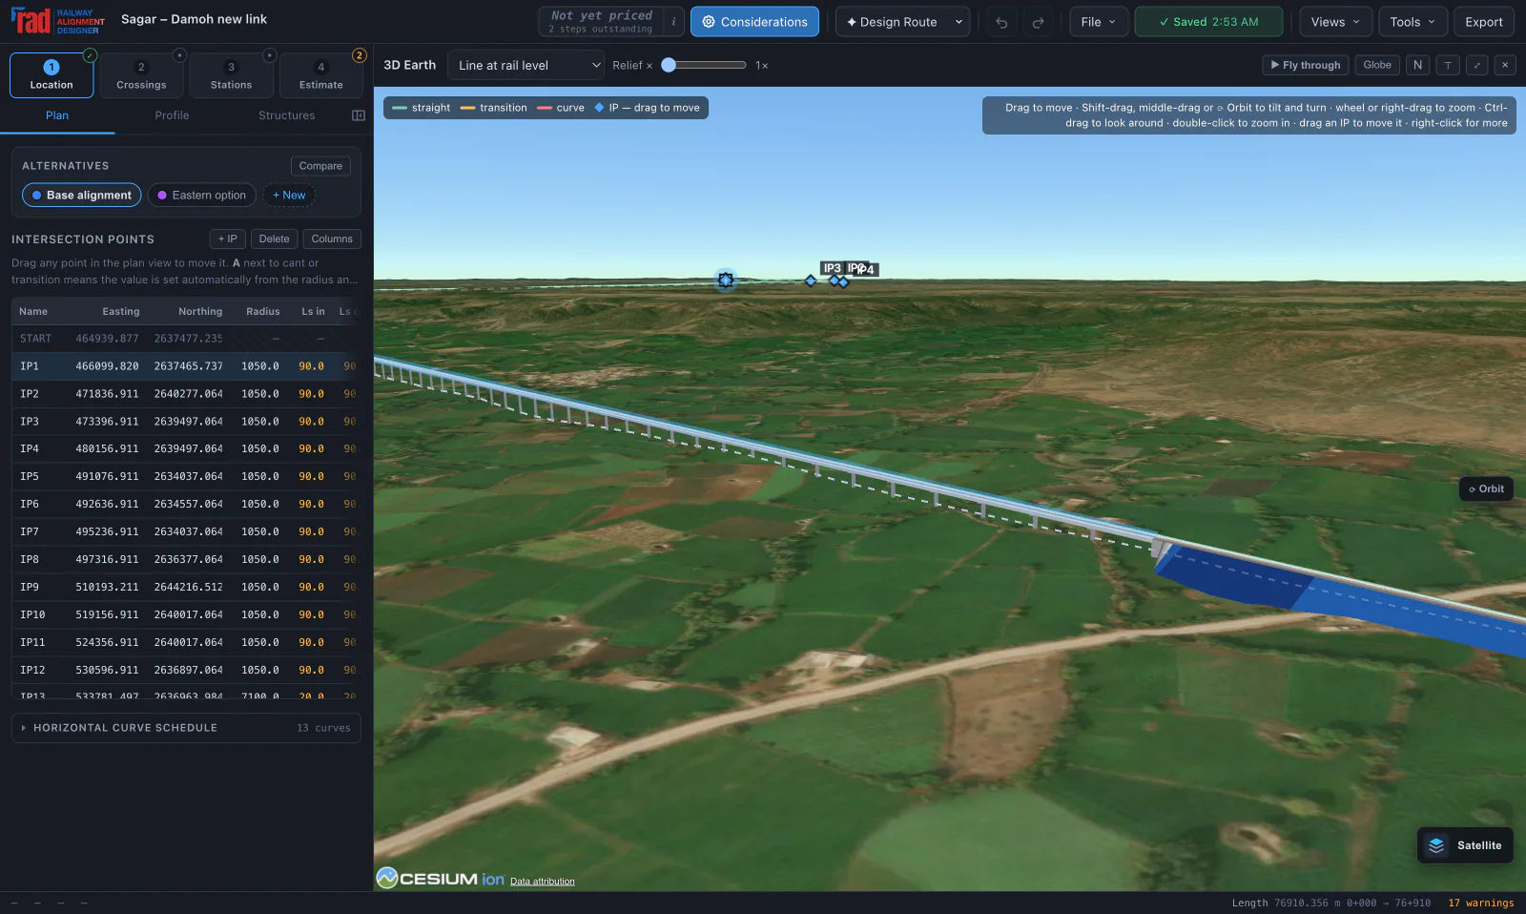Click Compare alternatives button
The width and height of the screenshot is (1526, 914).
point(320,166)
